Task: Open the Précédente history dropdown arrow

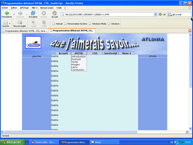Action: click(14, 14)
